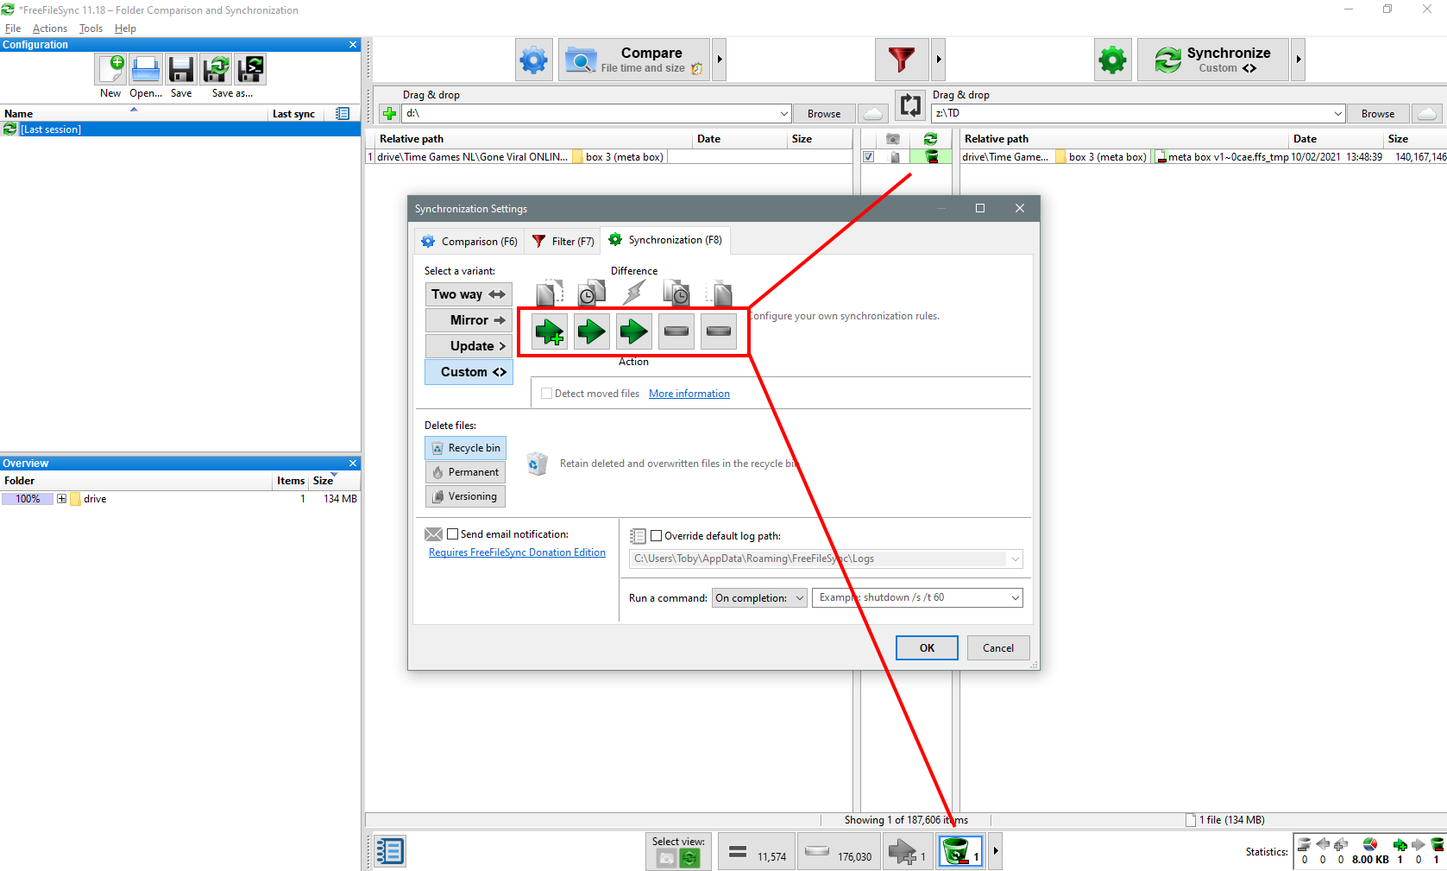1447x871 pixels.
Task: Enable Send email notification checkbox
Action: tap(452, 534)
